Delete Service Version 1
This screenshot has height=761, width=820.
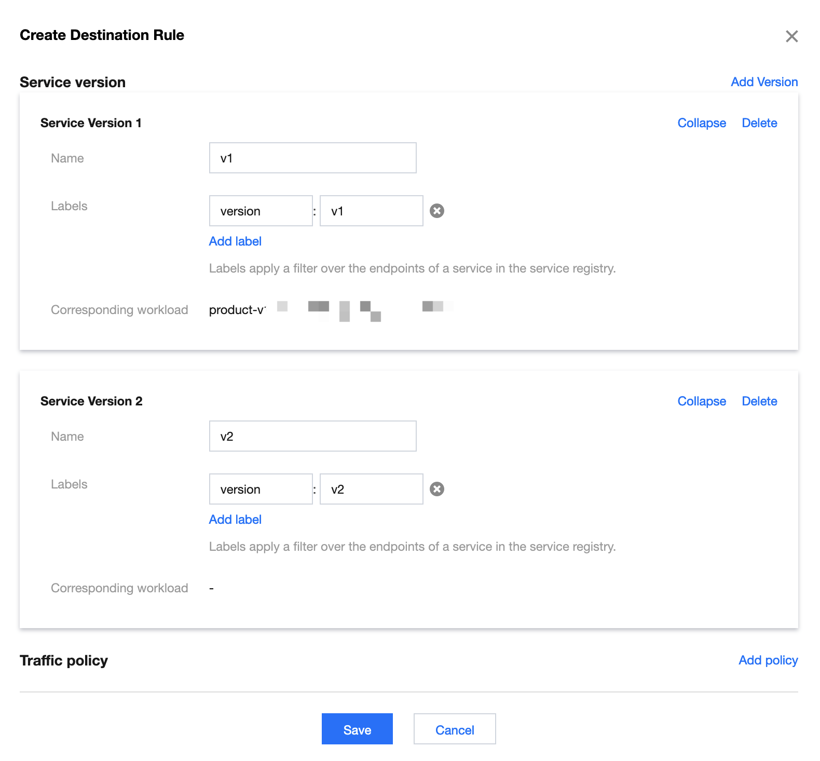[759, 123]
